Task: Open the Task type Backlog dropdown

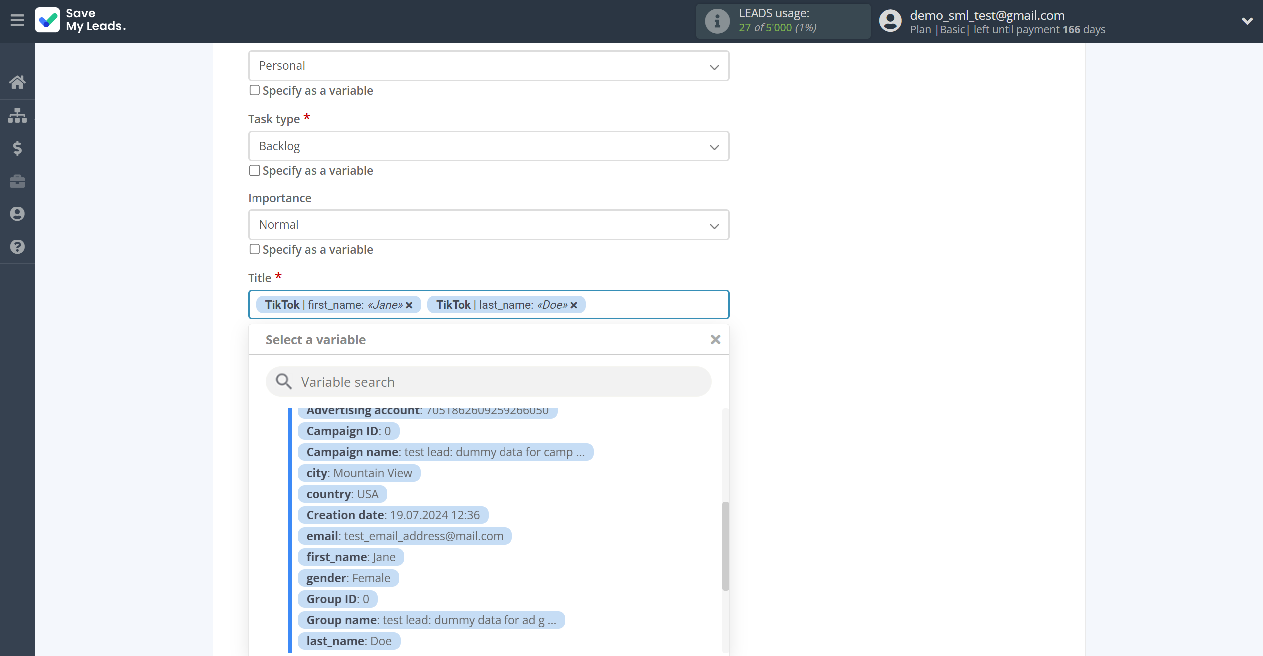Action: pos(488,146)
